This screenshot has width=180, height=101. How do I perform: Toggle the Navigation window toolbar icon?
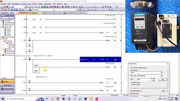tap(2, 10)
